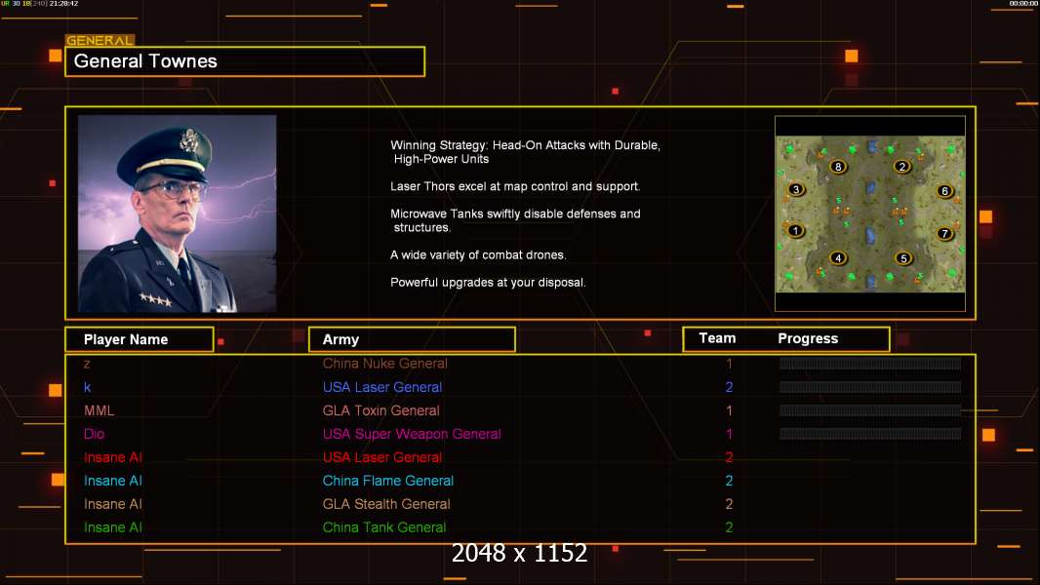Click the Powerful upgrades strategy line

pyautogui.click(x=488, y=282)
